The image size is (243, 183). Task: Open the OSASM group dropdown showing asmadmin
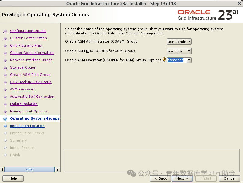pos(179,42)
